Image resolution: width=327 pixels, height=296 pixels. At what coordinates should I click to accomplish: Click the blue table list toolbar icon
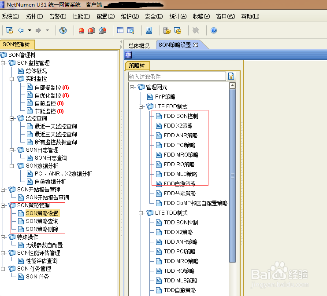[120, 30]
